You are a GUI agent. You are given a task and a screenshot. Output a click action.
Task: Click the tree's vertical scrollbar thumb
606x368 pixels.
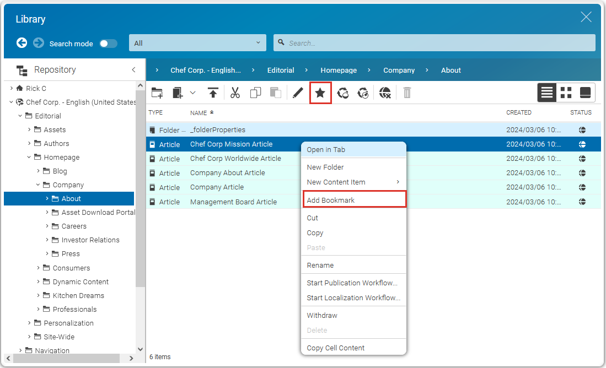tap(141, 187)
